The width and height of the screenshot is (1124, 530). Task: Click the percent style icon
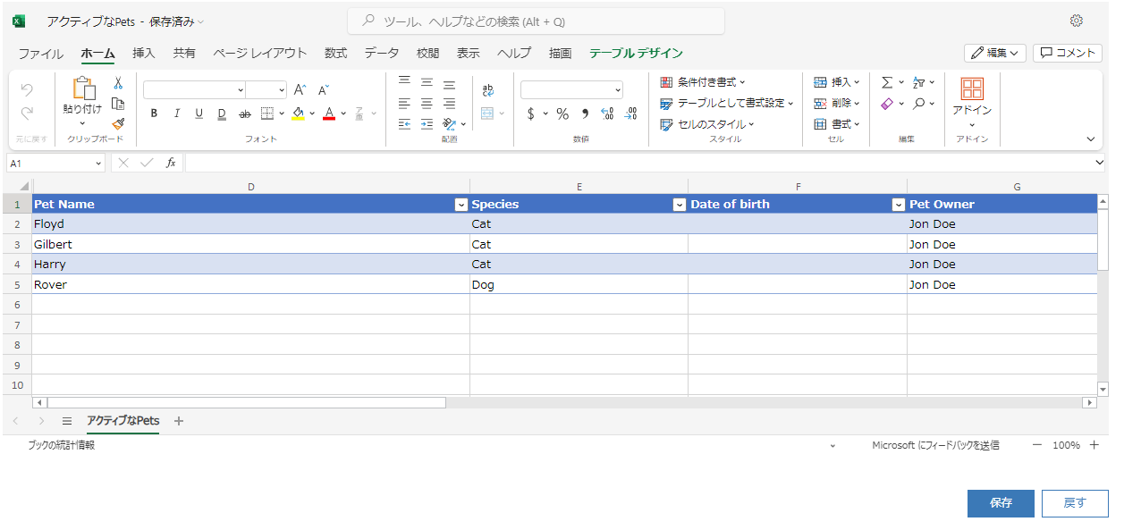click(562, 114)
